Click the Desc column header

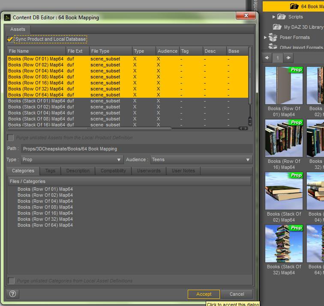(x=214, y=51)
